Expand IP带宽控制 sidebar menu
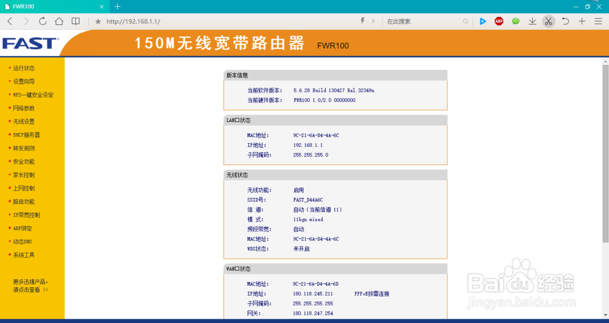Image resolution: width=609 pixels, height=323 pixels. point(26,215)
